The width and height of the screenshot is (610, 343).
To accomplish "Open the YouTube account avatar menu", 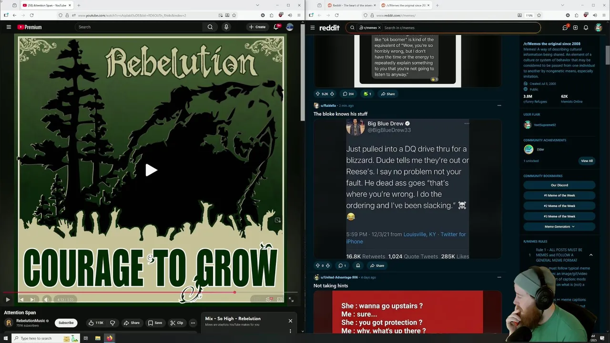I will tap(290, 27).
